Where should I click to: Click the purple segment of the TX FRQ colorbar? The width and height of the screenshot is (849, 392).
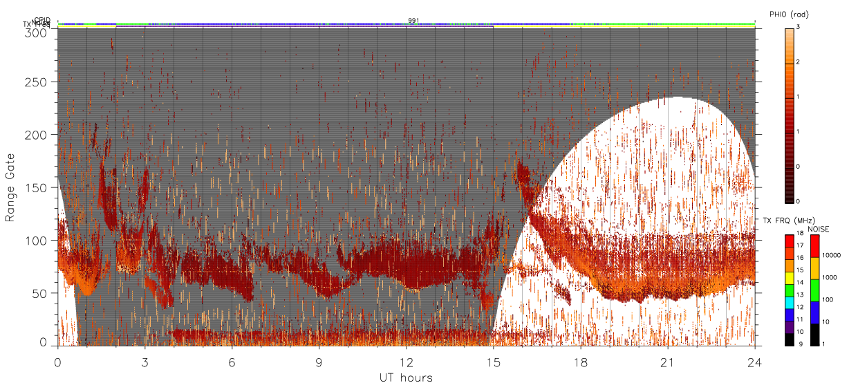(790, 328)
